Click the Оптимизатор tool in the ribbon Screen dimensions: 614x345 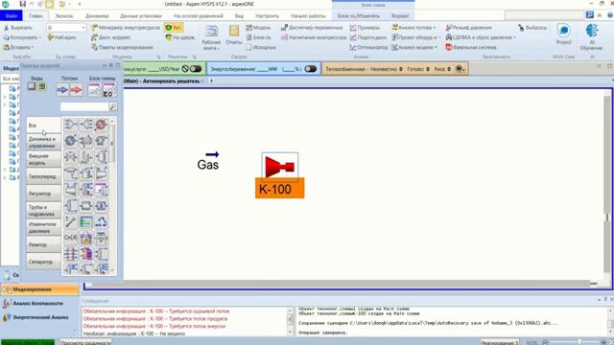pos(368,47)
